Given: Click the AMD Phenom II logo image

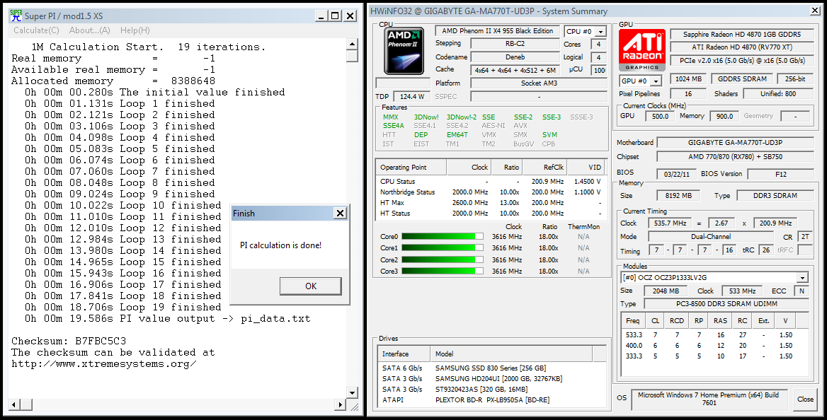Looking at the screenshot, I should click(404, 50).
